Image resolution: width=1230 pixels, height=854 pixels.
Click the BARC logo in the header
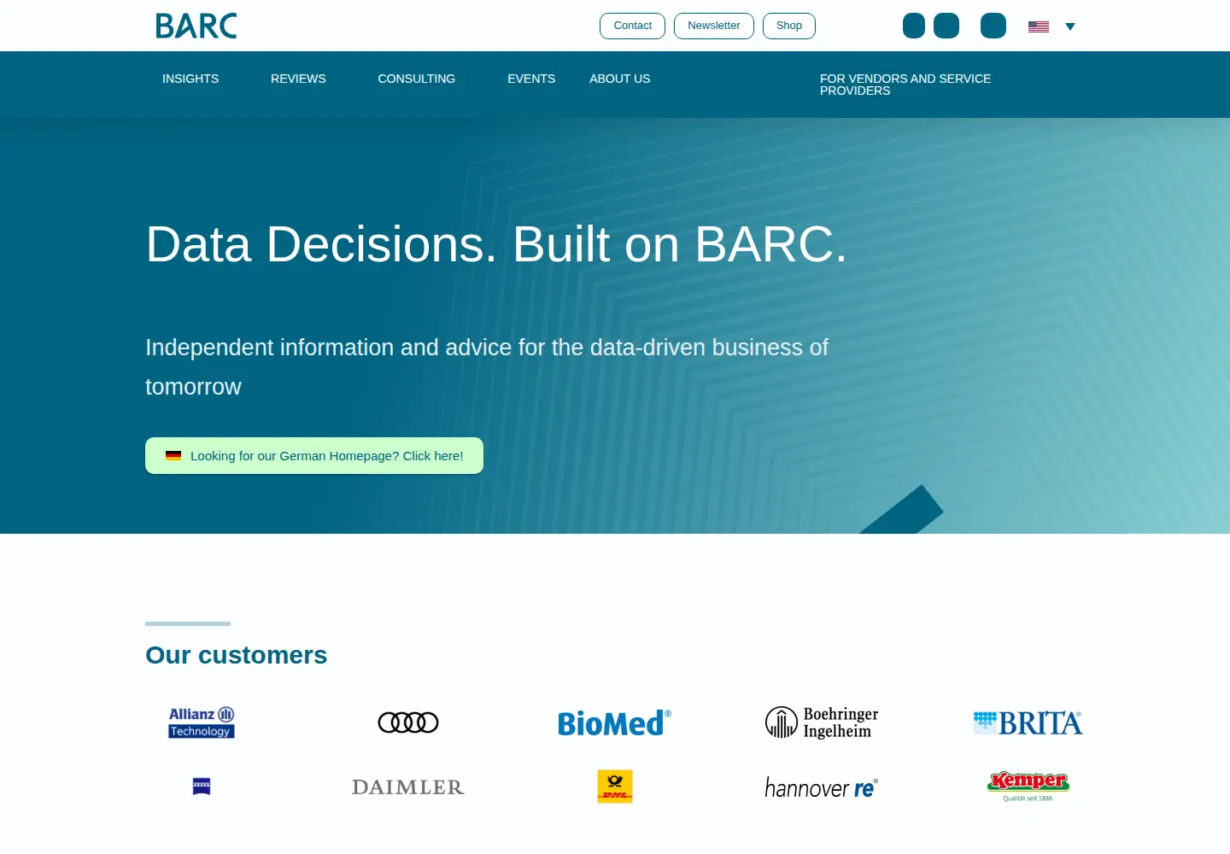click(x=196, y=26)
